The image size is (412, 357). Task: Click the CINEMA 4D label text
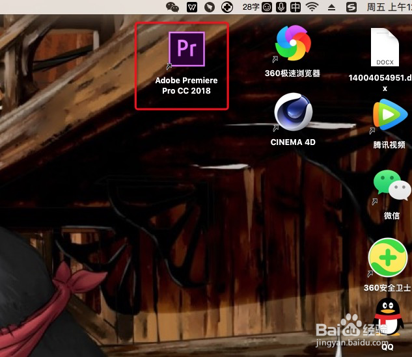[x=293, y=142]
